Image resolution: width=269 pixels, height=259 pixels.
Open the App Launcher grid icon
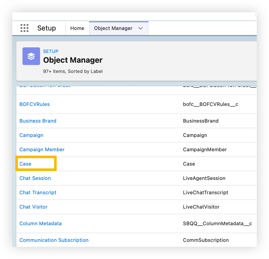pyautogui.click(x=25, y=28)
